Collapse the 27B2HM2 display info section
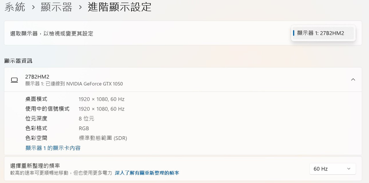 353,80
